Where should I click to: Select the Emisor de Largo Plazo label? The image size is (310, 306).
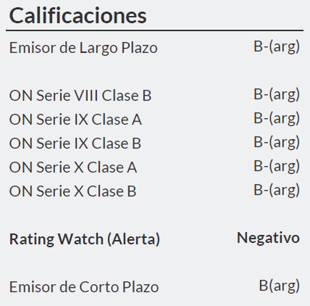click(x=83, y=48)
